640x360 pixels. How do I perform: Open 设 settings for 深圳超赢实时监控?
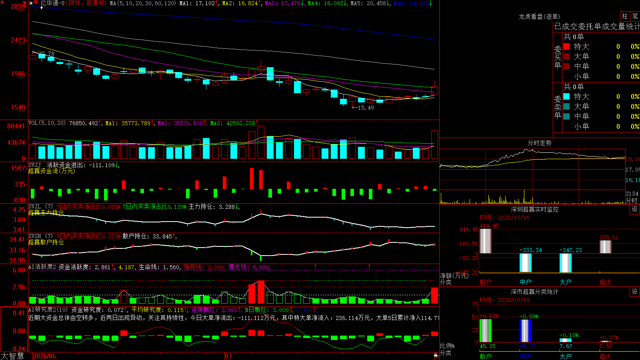click(x=635, y=209)
